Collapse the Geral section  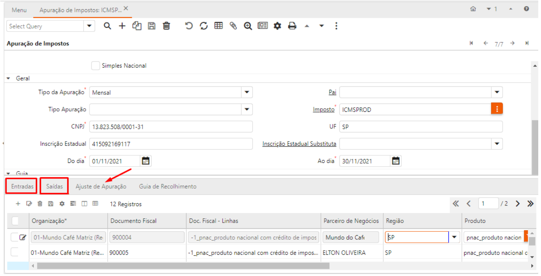9,79
